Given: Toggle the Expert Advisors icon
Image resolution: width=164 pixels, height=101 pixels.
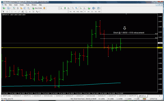Looking at the screenshot, I should (x=44, y=8).
